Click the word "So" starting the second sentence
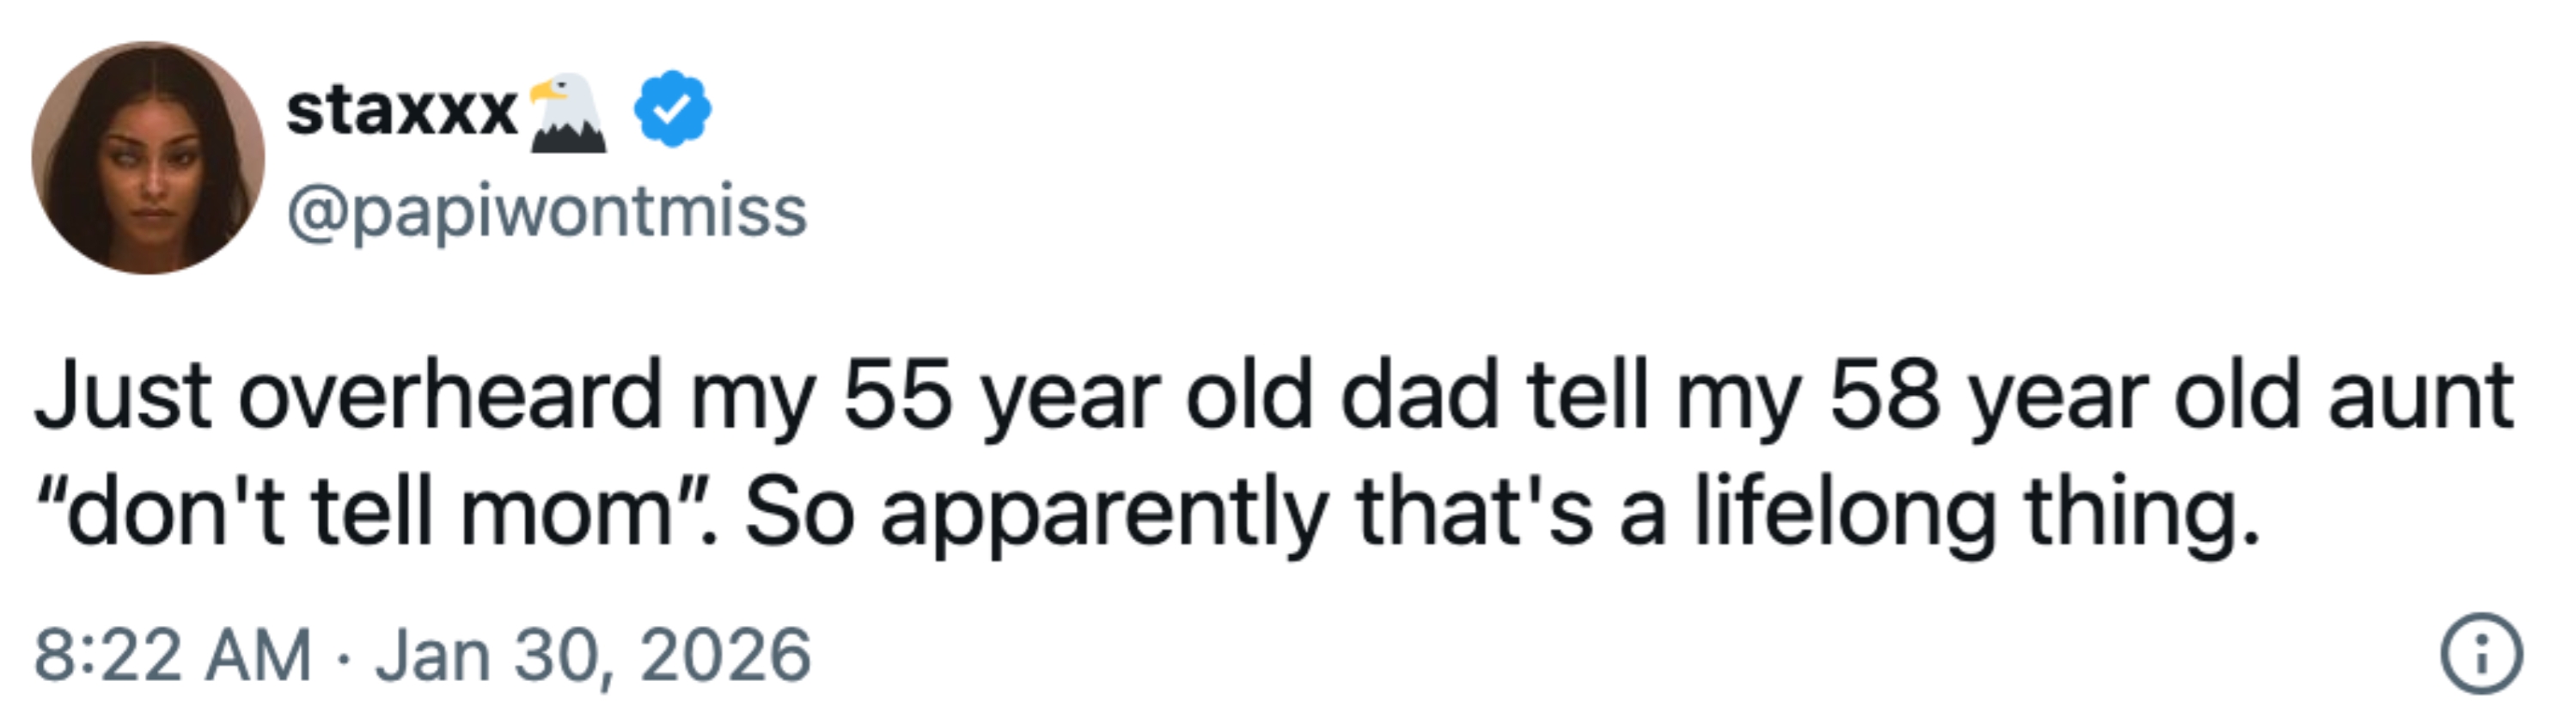This screenshot has height=724, width=2576. click(799, 512)
